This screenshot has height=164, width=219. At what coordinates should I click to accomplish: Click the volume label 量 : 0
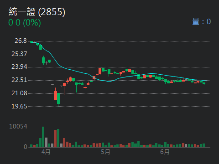[x=202, y=21]
